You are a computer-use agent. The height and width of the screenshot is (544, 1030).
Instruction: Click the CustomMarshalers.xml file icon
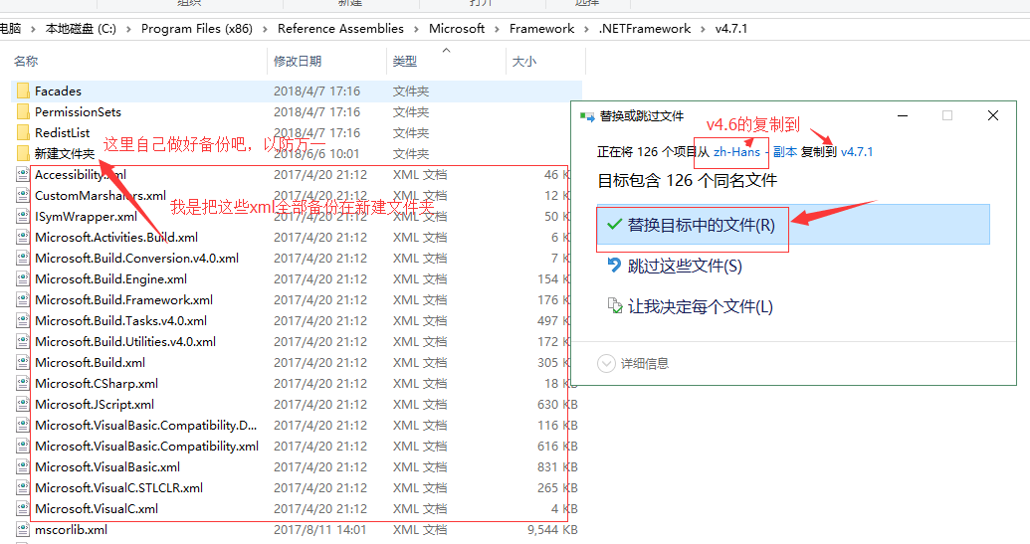[23, 196]
